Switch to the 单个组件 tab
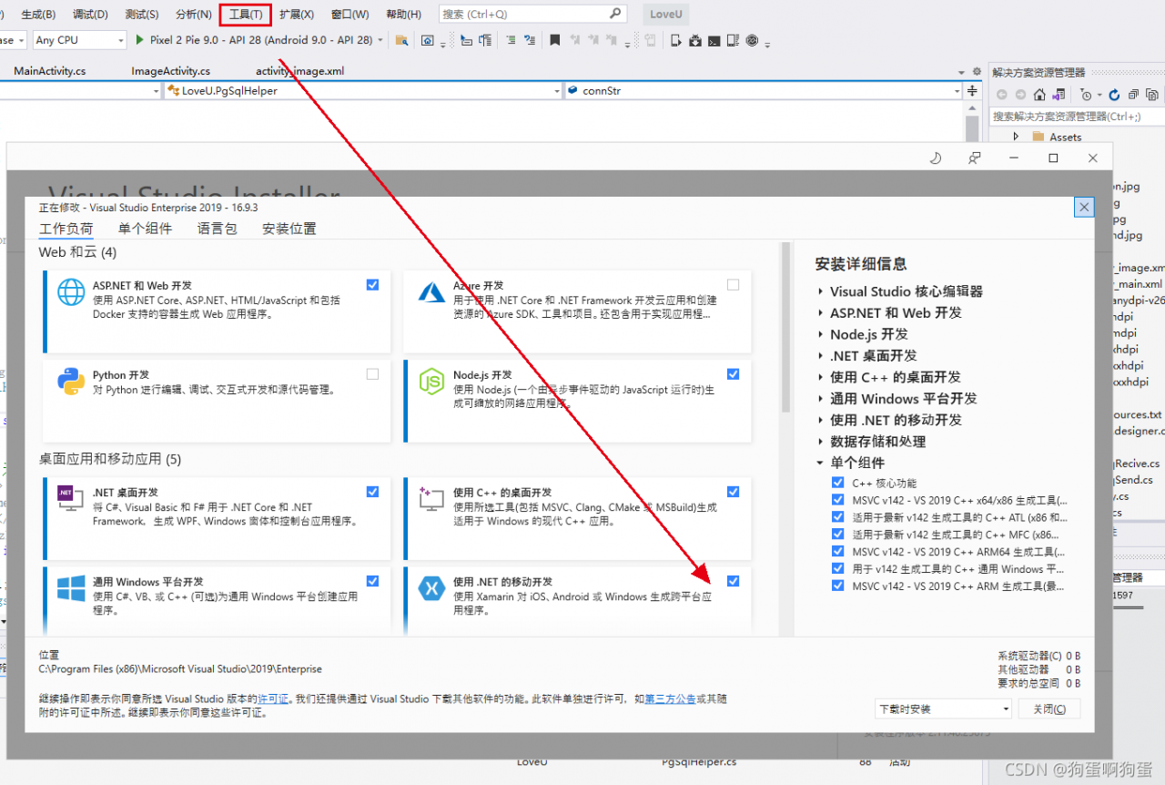The height and width of the screenshot is (785, 1165). [145, 229]
